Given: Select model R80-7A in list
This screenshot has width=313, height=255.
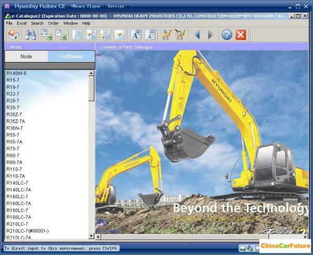Looking at the screenshot, I should [x=14, y=162].
